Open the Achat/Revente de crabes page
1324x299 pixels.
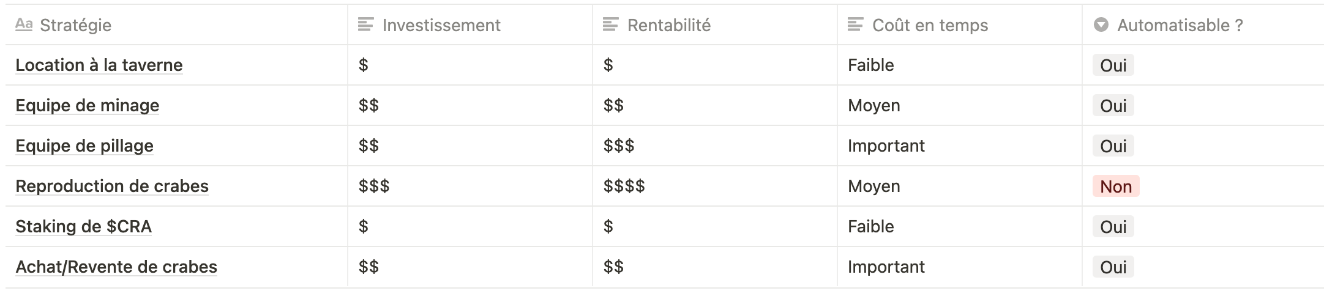tap(116, 267)
